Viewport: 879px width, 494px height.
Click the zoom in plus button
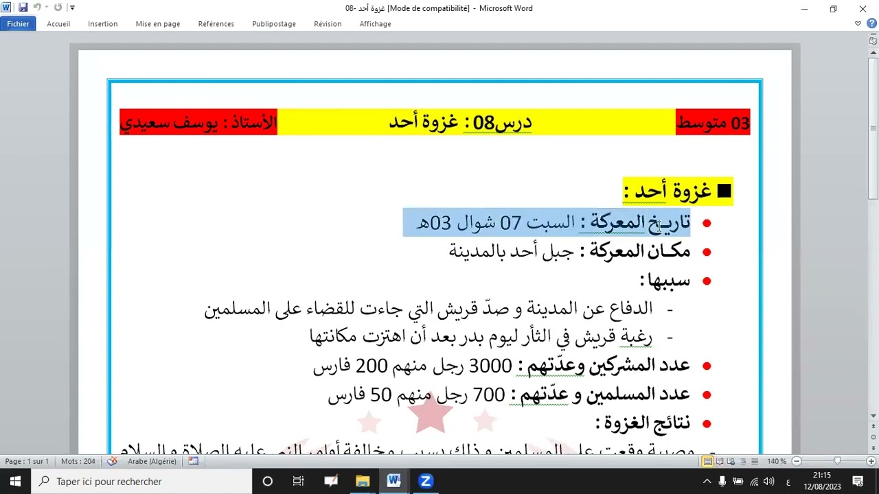tap(871, 461)
